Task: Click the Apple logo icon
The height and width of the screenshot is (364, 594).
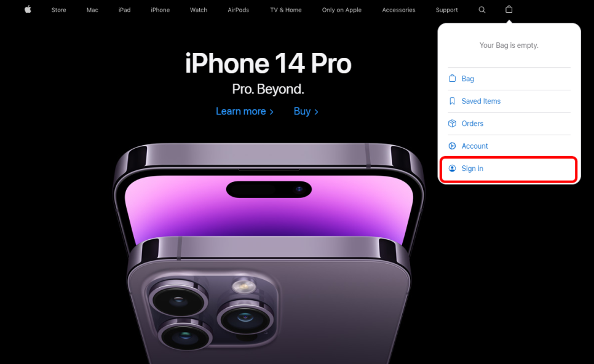Action: [x=28, y=9]
